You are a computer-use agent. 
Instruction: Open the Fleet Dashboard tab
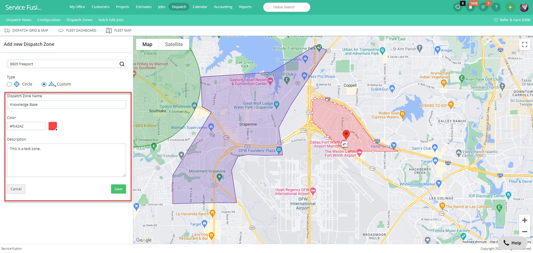[x=77, y=31]
